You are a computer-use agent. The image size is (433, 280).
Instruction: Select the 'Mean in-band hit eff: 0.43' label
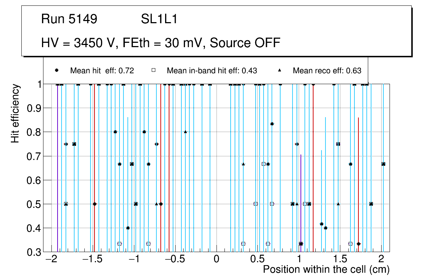point(212,71)
